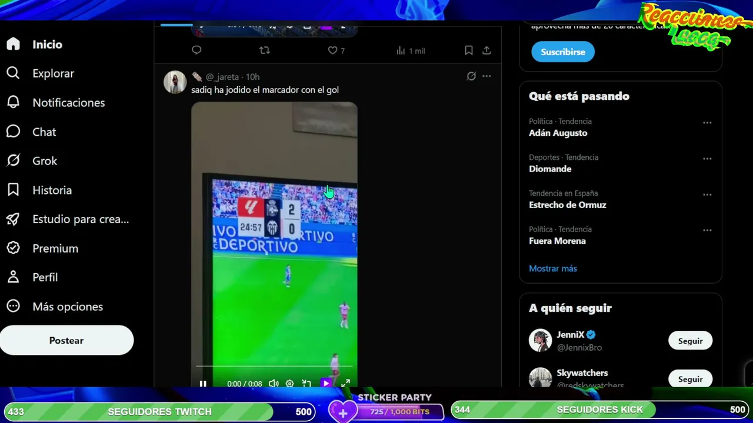Image resolution: width=753 pixels, height=423 pixels.
Task: Click the Más opciones circle icon
Action: 13,306
